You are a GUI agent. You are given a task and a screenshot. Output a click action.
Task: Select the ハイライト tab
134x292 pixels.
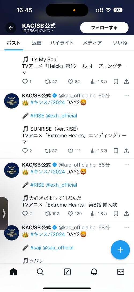click(x=62, y=43)
